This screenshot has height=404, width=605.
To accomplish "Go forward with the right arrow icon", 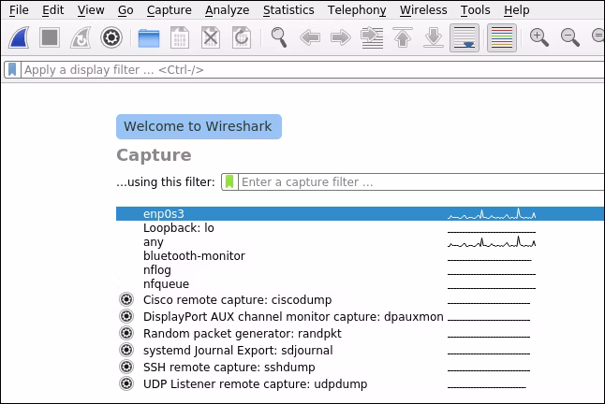I will [x=341, y=37].
